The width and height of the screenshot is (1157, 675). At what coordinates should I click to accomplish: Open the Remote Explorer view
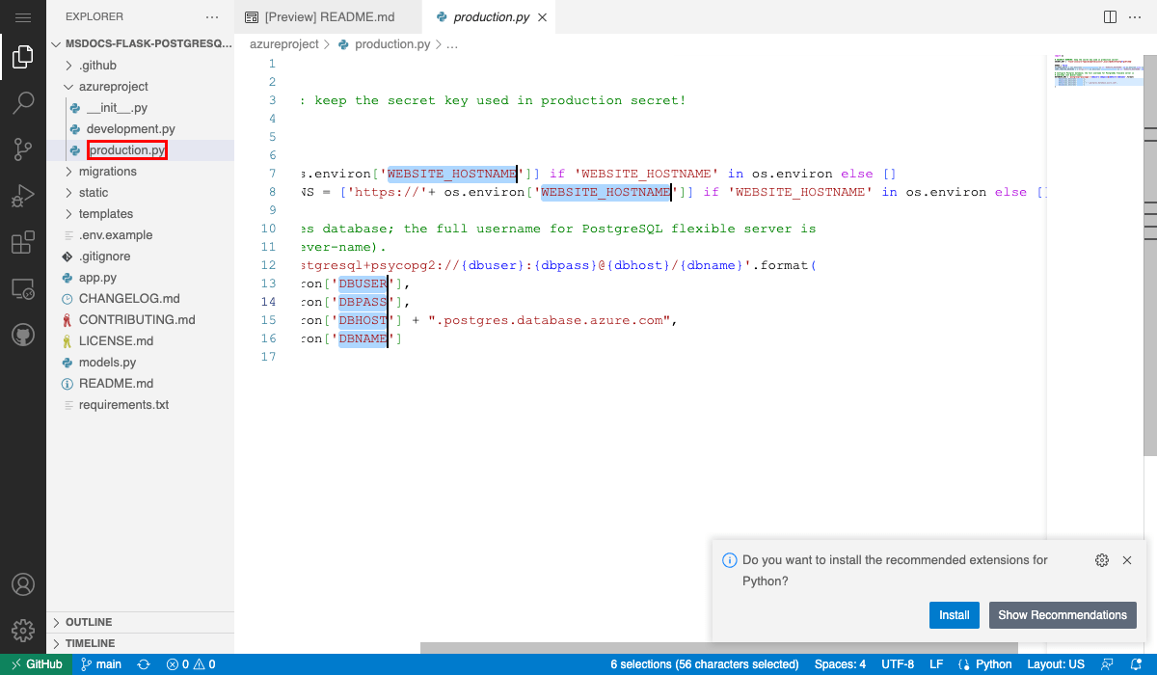click(23, 288)
